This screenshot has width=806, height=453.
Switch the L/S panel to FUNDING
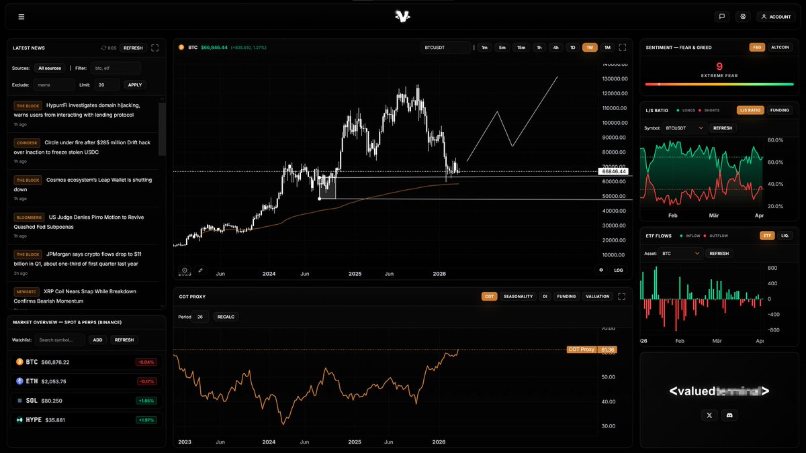click(x=780, y=110)
